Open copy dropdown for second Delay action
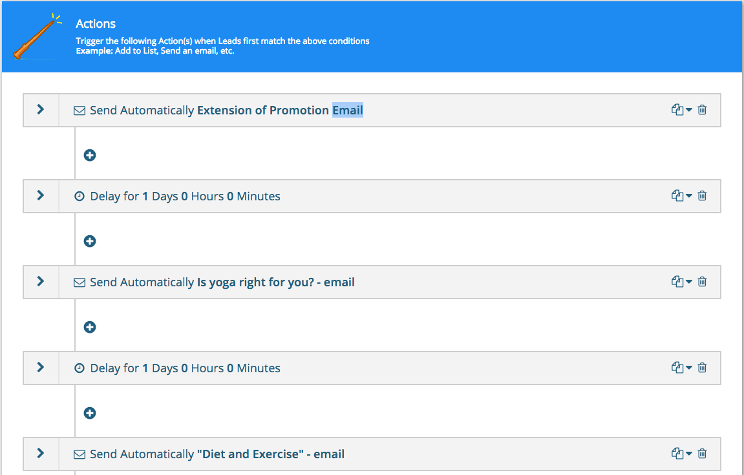Screen dimensions: 744x475 pyautogui.click(x=681, y=368)
